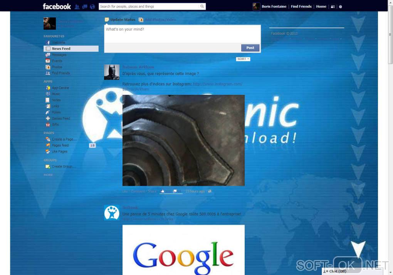Viewport: 393px width, 275px height.
Task: Click the Create Group icon
Action: 48,167
